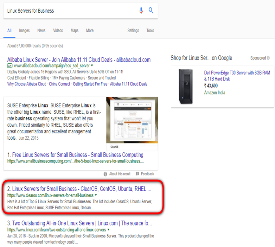Click the www.alibabacloud.com/campaign/ecs_ssd_server URL
The image size is (275, 247).
tap(52, 66)
